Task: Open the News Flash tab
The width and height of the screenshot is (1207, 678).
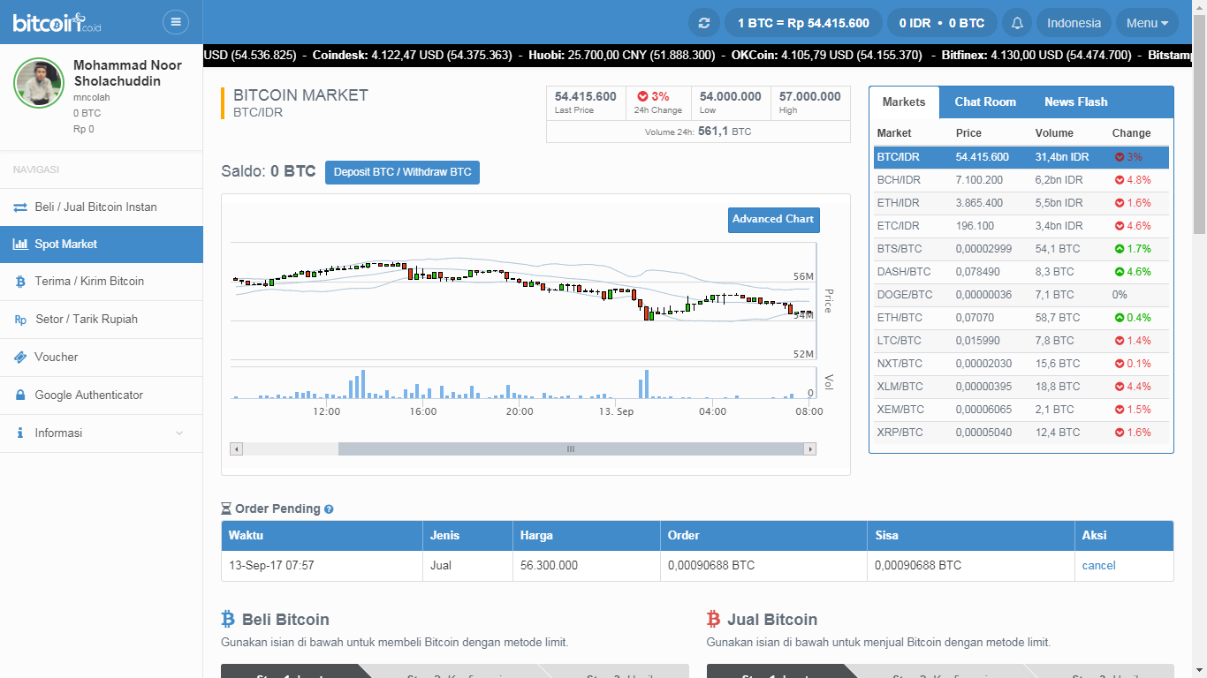Action: 1075,102
